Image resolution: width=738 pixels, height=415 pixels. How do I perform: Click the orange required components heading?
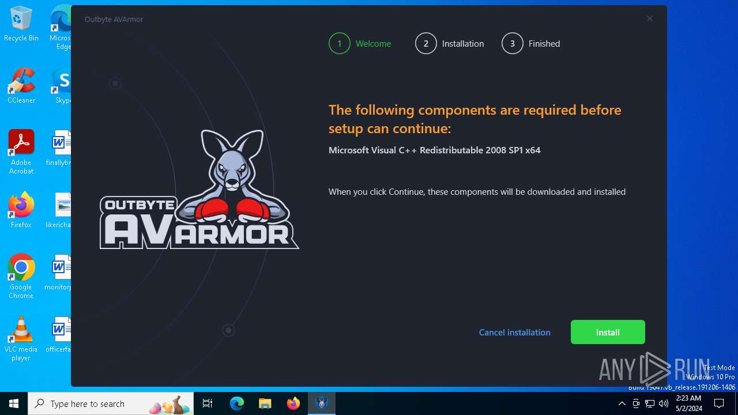(x=475, y=119)
